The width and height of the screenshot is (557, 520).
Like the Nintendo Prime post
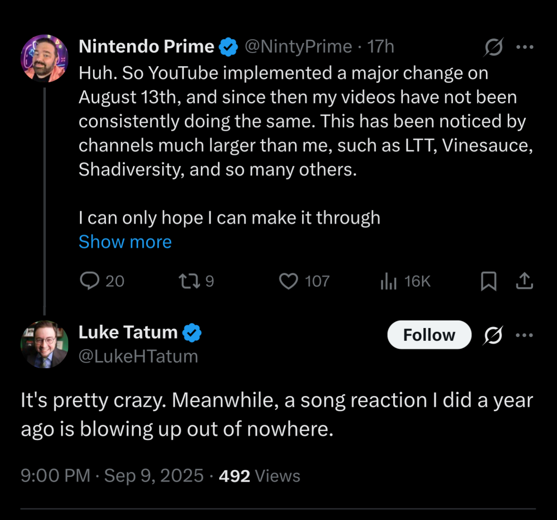click(288, 281)
